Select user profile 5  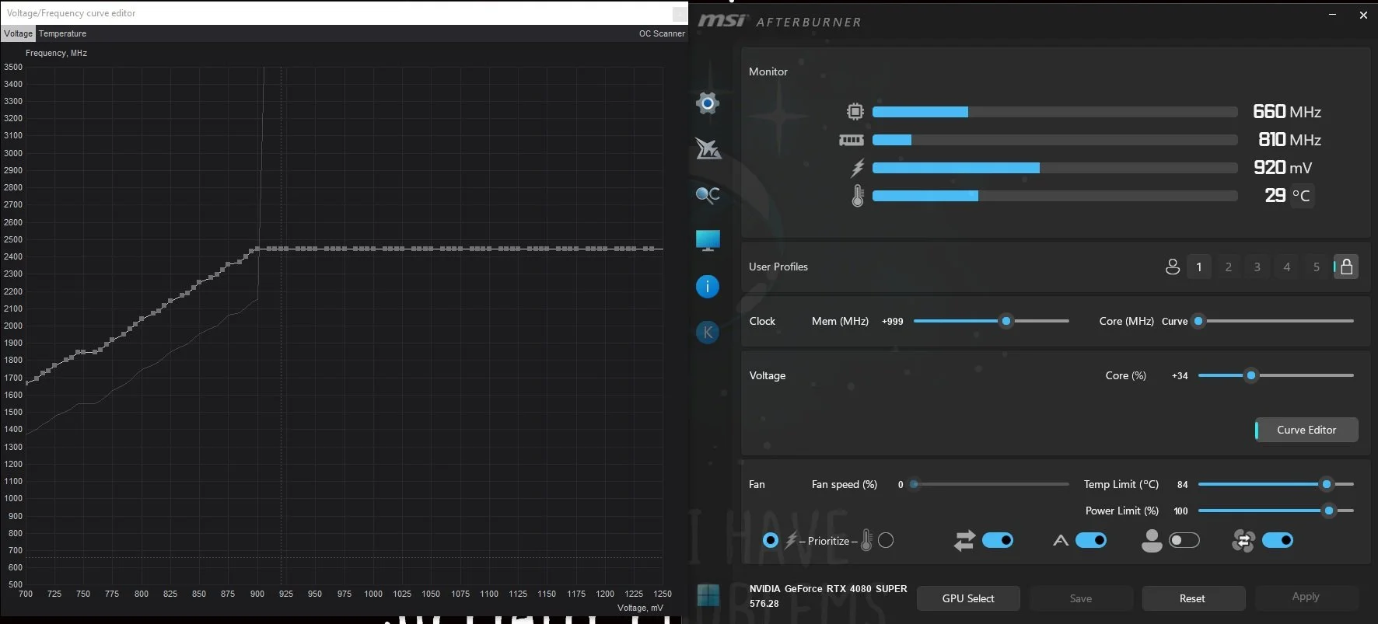tap(1317, 267)
